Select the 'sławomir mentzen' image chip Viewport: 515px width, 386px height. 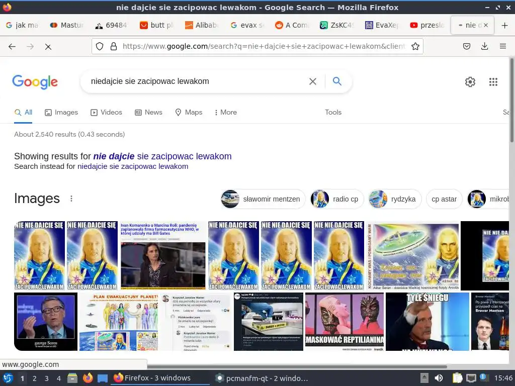point(263,199)
